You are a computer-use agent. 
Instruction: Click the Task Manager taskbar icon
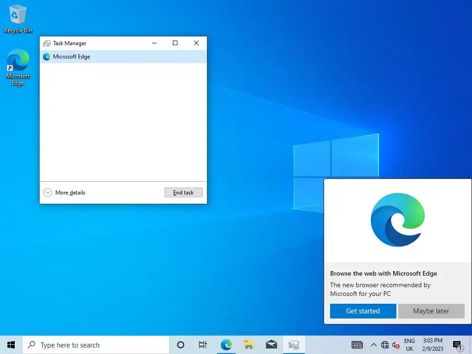tap(294, 345)
